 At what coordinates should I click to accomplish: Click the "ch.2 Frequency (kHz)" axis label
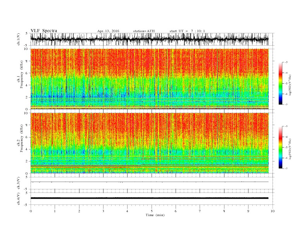(x=20, y=138)
